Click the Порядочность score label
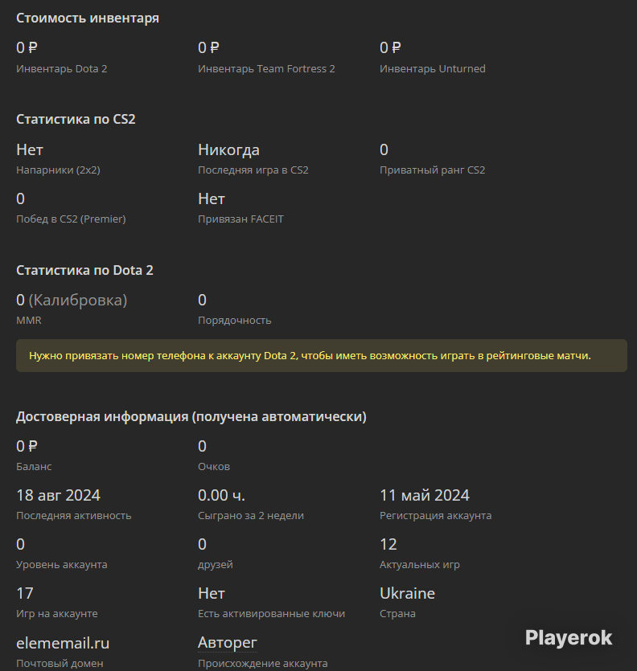 tap(234, 321)
